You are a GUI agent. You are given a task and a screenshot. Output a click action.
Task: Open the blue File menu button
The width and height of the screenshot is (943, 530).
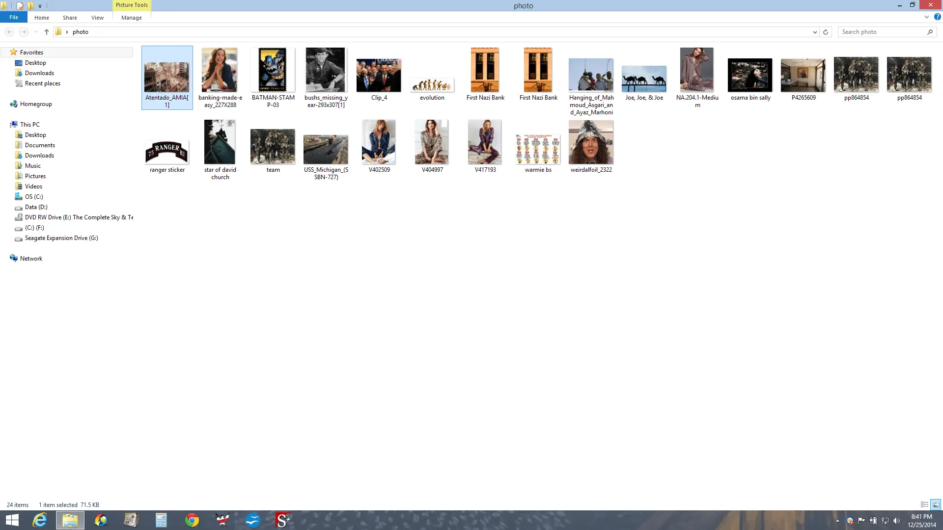(x=14, y=17)
